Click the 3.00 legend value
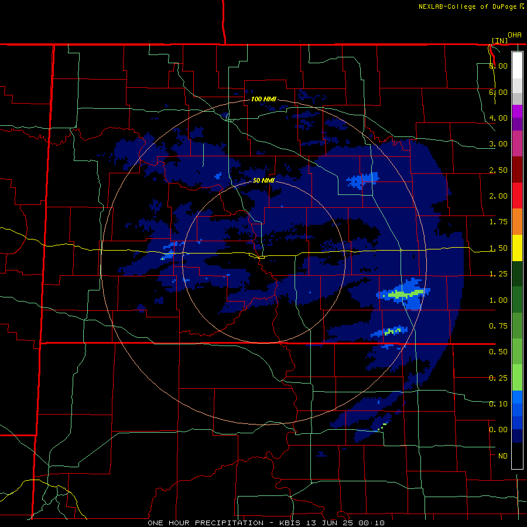 tap(498, 144)
